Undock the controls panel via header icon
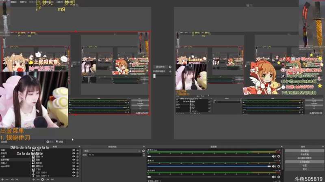 point(323,147)
